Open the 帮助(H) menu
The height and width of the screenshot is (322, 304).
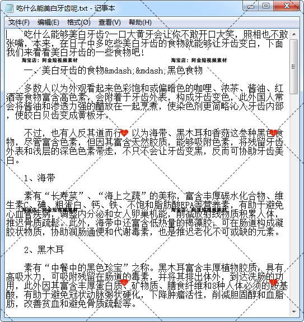(x=140, y=22)
